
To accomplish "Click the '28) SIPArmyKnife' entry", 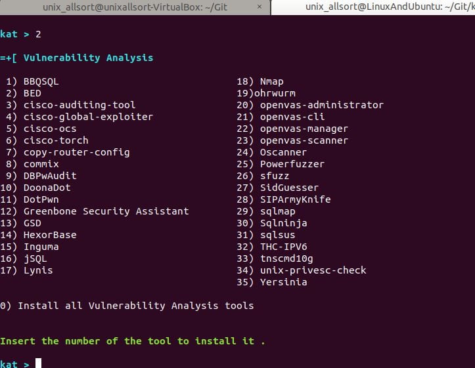I will tap(284, 199).
